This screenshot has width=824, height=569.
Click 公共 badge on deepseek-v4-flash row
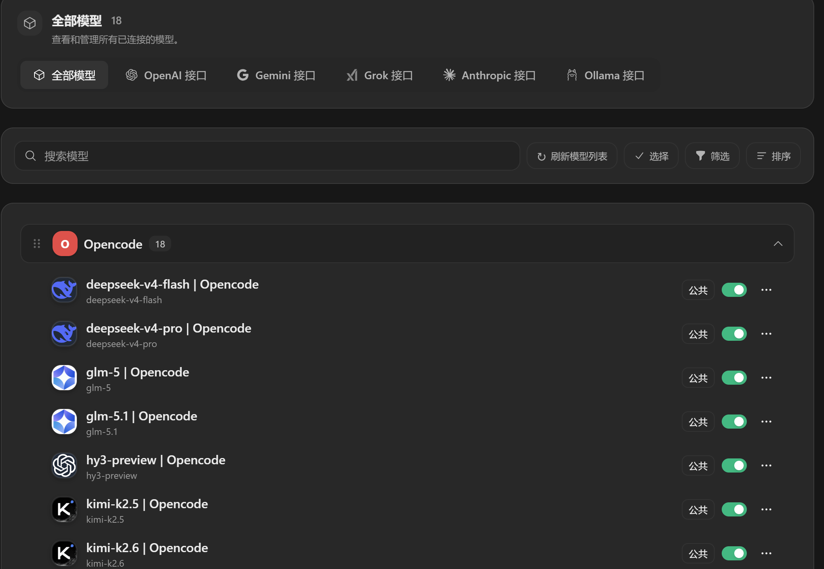point(698,290)
